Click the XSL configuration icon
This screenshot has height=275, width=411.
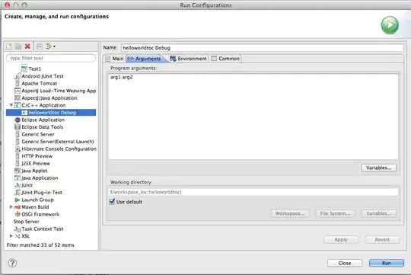click(18, 236)
